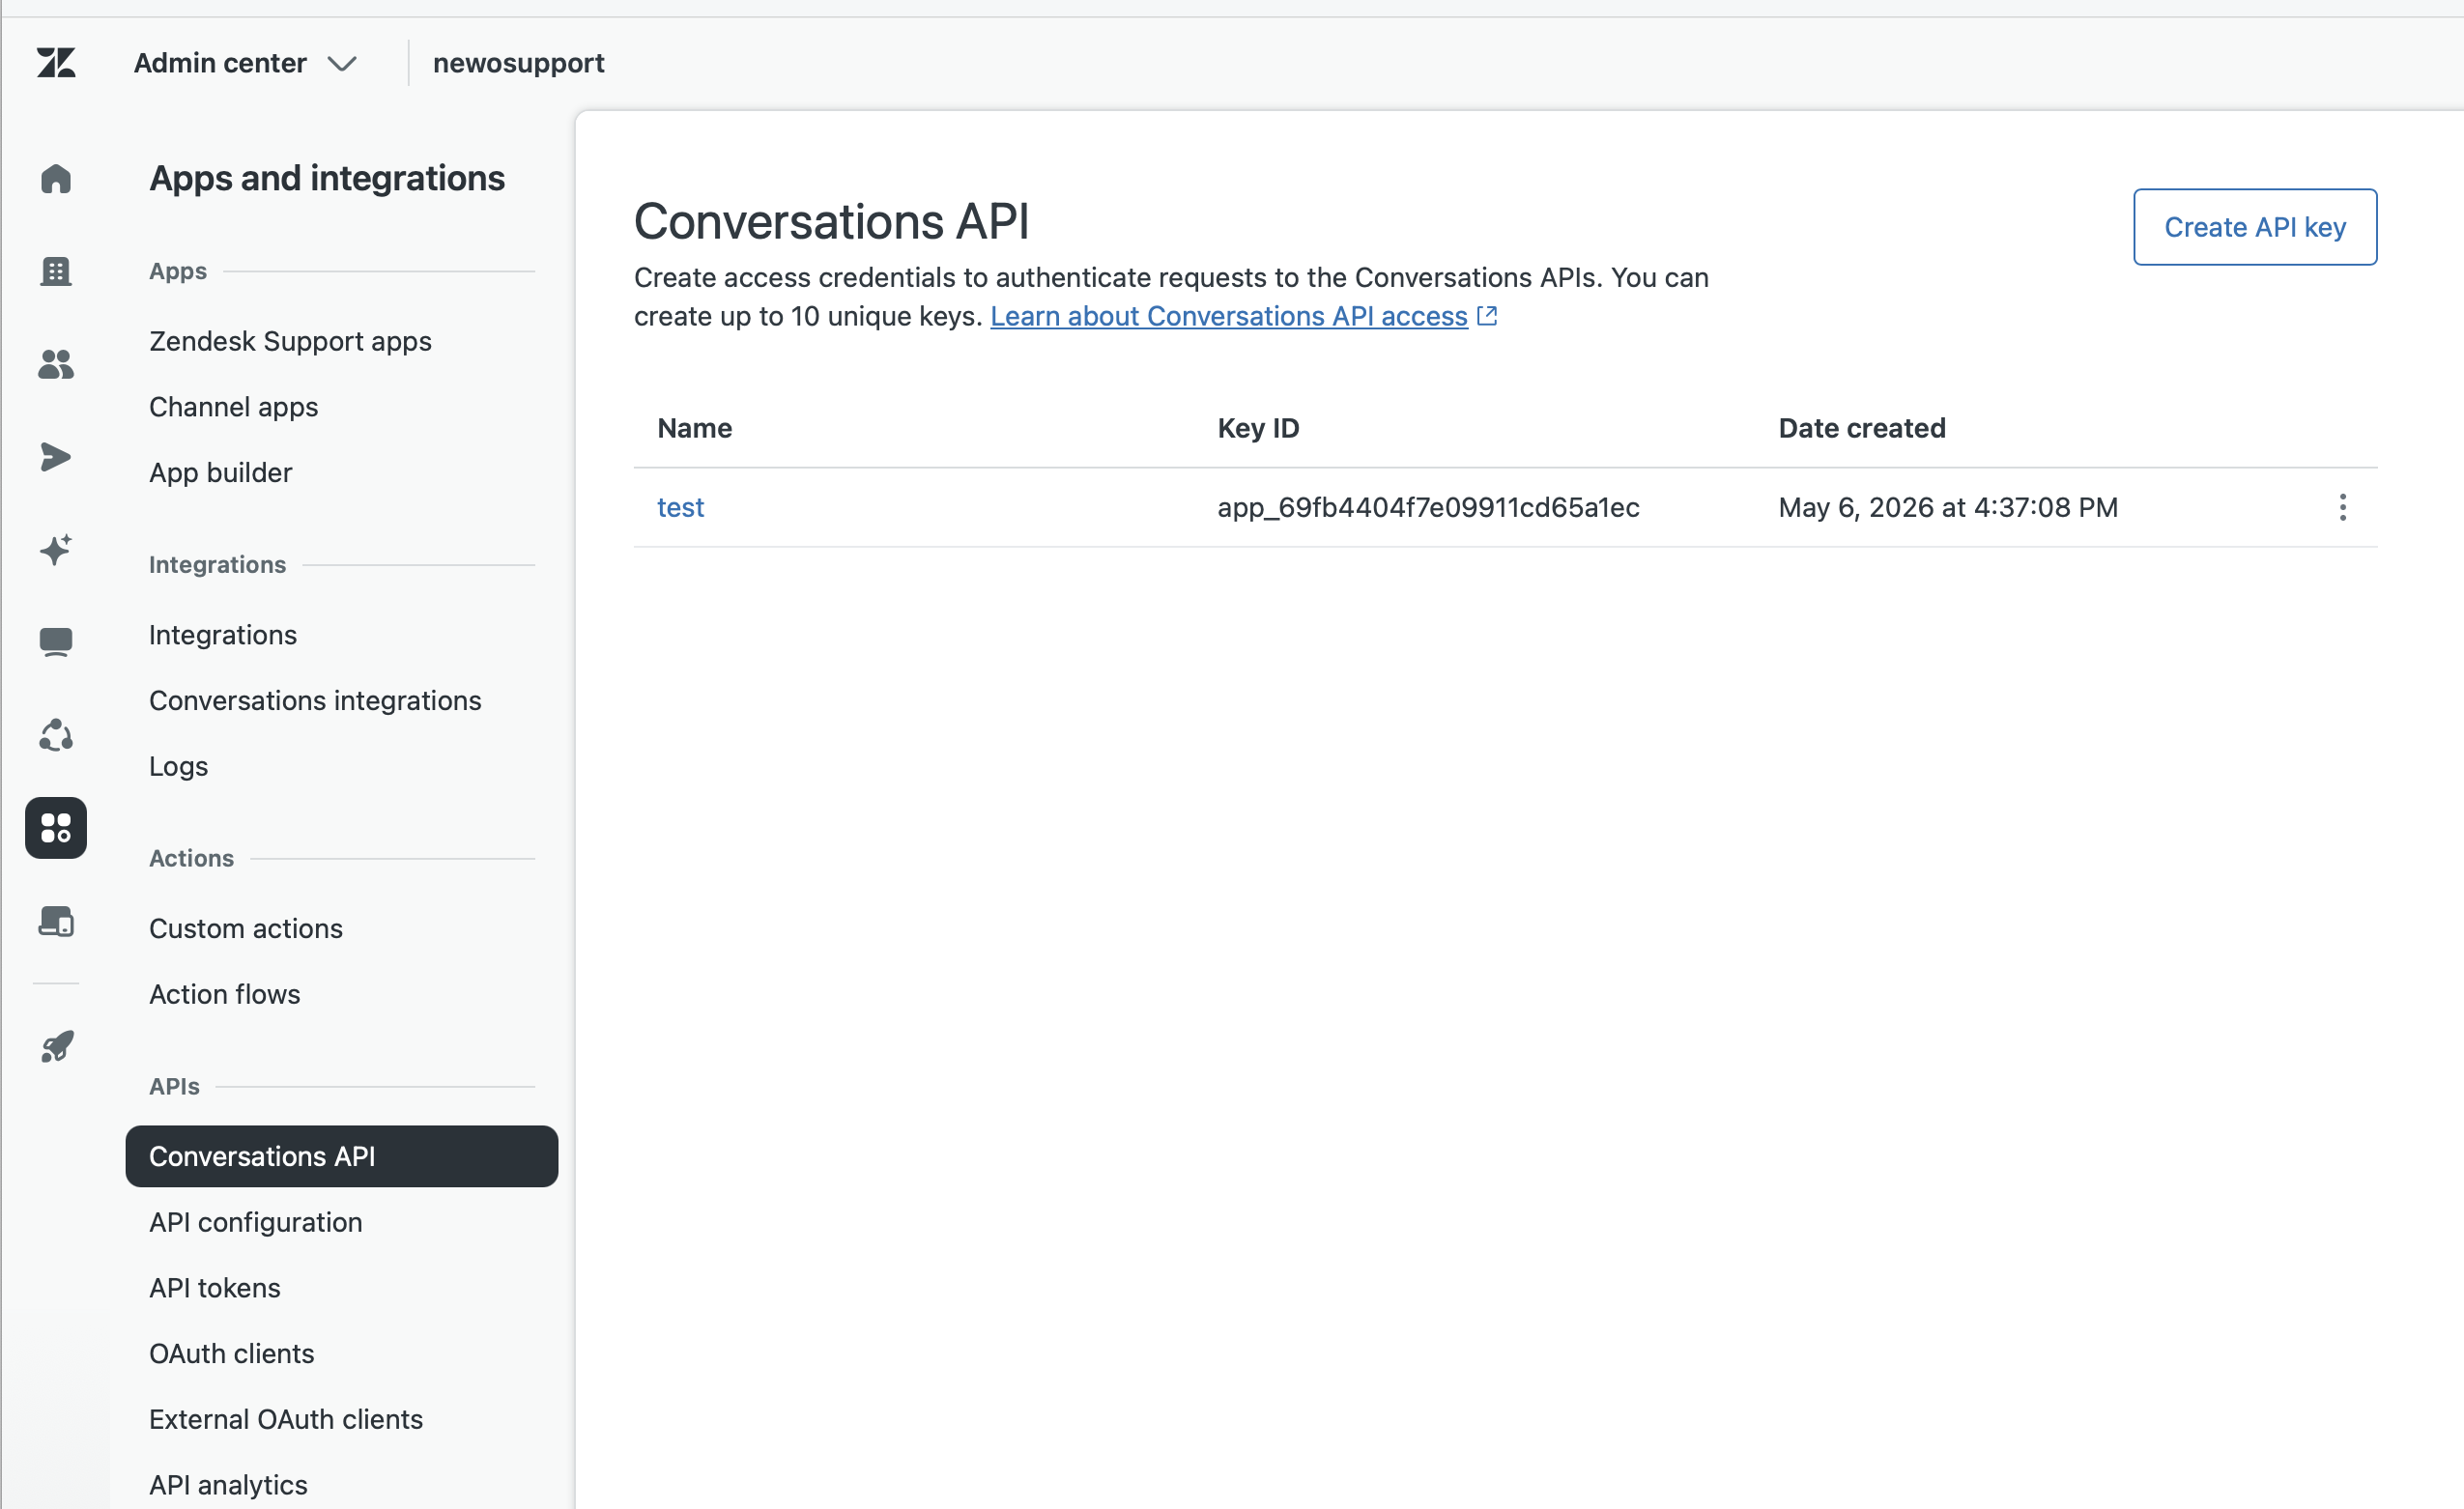Viewport: 2464px width, 1509px height.
Task: Click the newosupport account name
Action: [518, 63]
